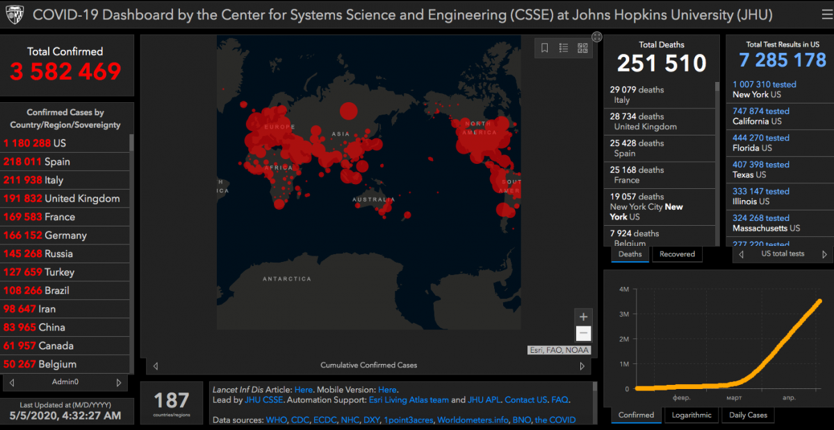Select the Logarithmic chart tab
The width and height of the screenshot is (834, 430).
coord(692,415)
